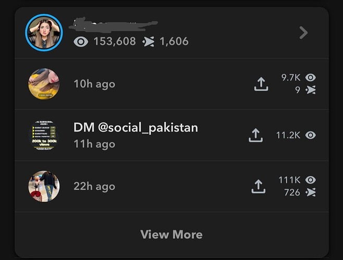Image resolution: width=343 pixels, height=260 pixels.
Task: Select the 10h ago story row
Action: click(171, 84)
